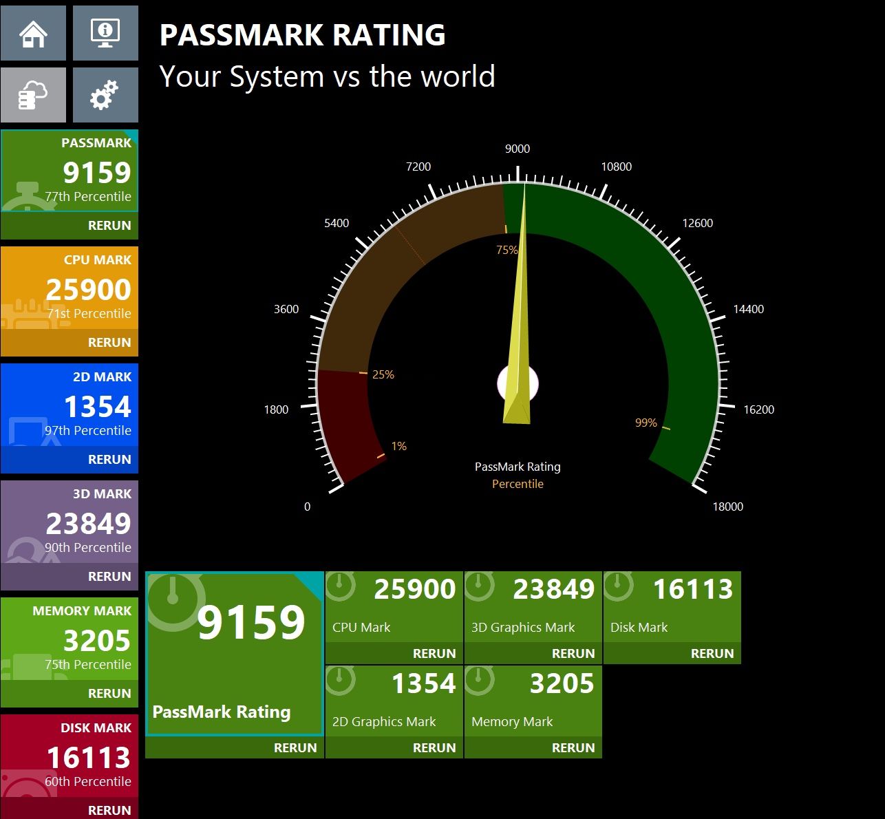
Task: Click the 14400 scale label on the gauge
Action: click(749, 309)
